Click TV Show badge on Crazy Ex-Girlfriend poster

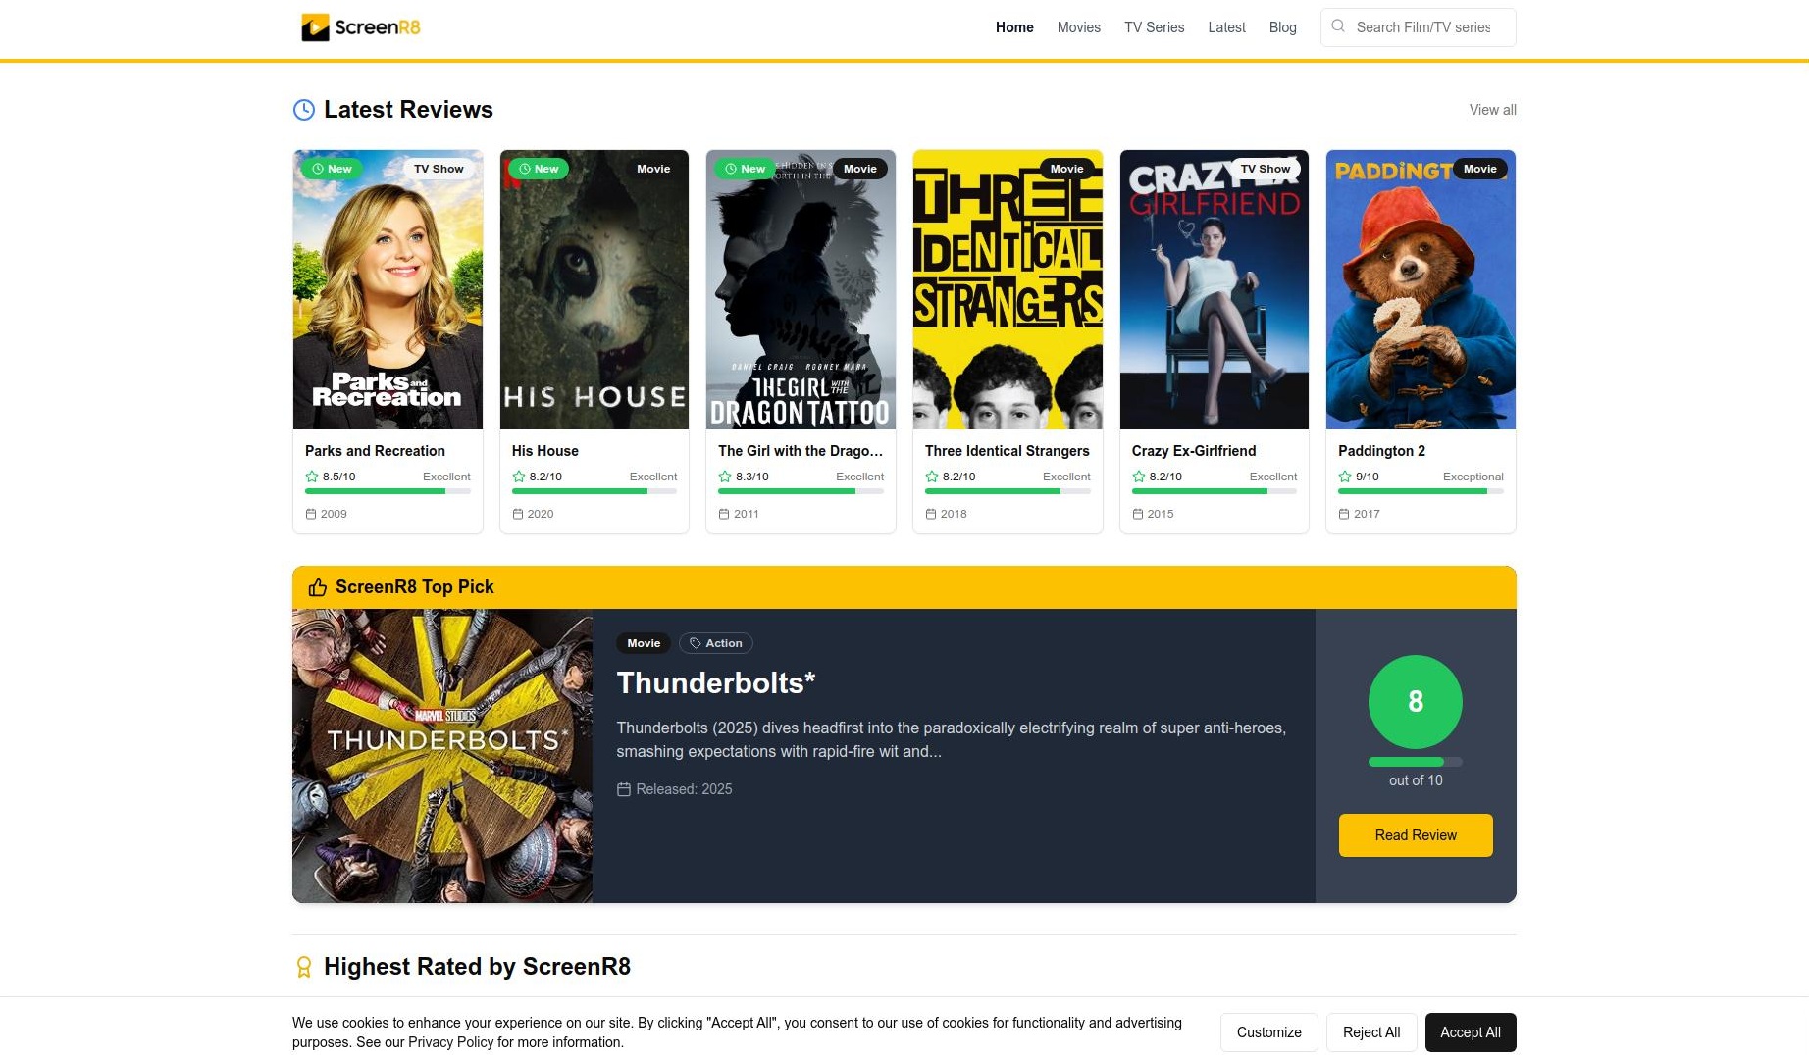pyautogui.click(x=1266, y=169)
